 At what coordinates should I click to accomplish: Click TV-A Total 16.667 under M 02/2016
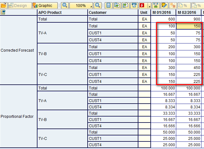pyautogui.click(x=189, y=95)
